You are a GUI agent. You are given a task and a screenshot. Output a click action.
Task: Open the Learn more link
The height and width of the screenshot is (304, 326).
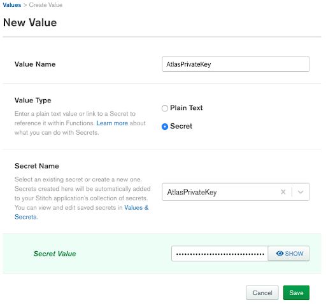pos(112,123)
